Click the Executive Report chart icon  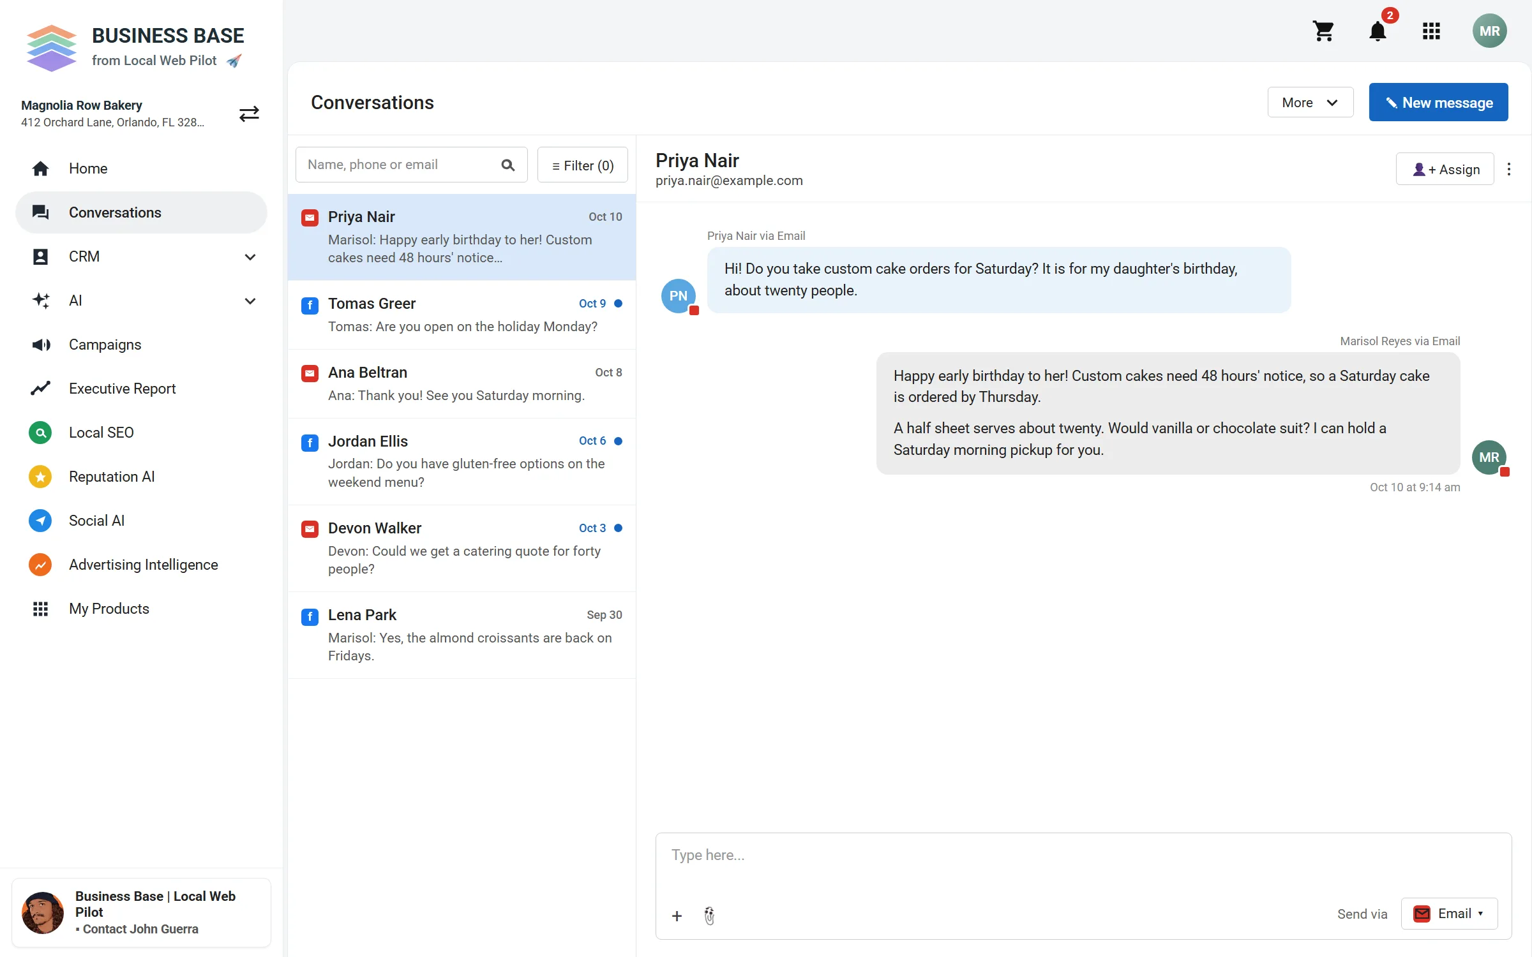tap(40, 389)
